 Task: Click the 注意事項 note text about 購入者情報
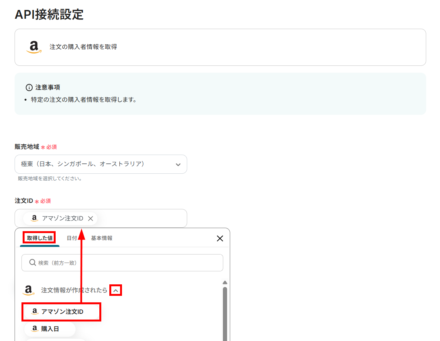pyautogui.click(x=84, y=100)
